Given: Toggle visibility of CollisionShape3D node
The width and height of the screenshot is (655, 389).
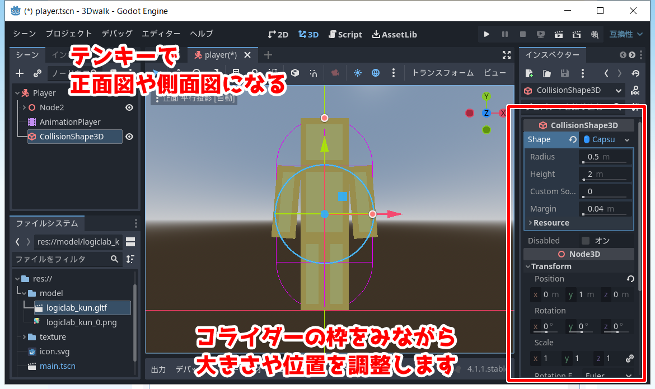Looking at the screenshot, I should click(129, 137).
